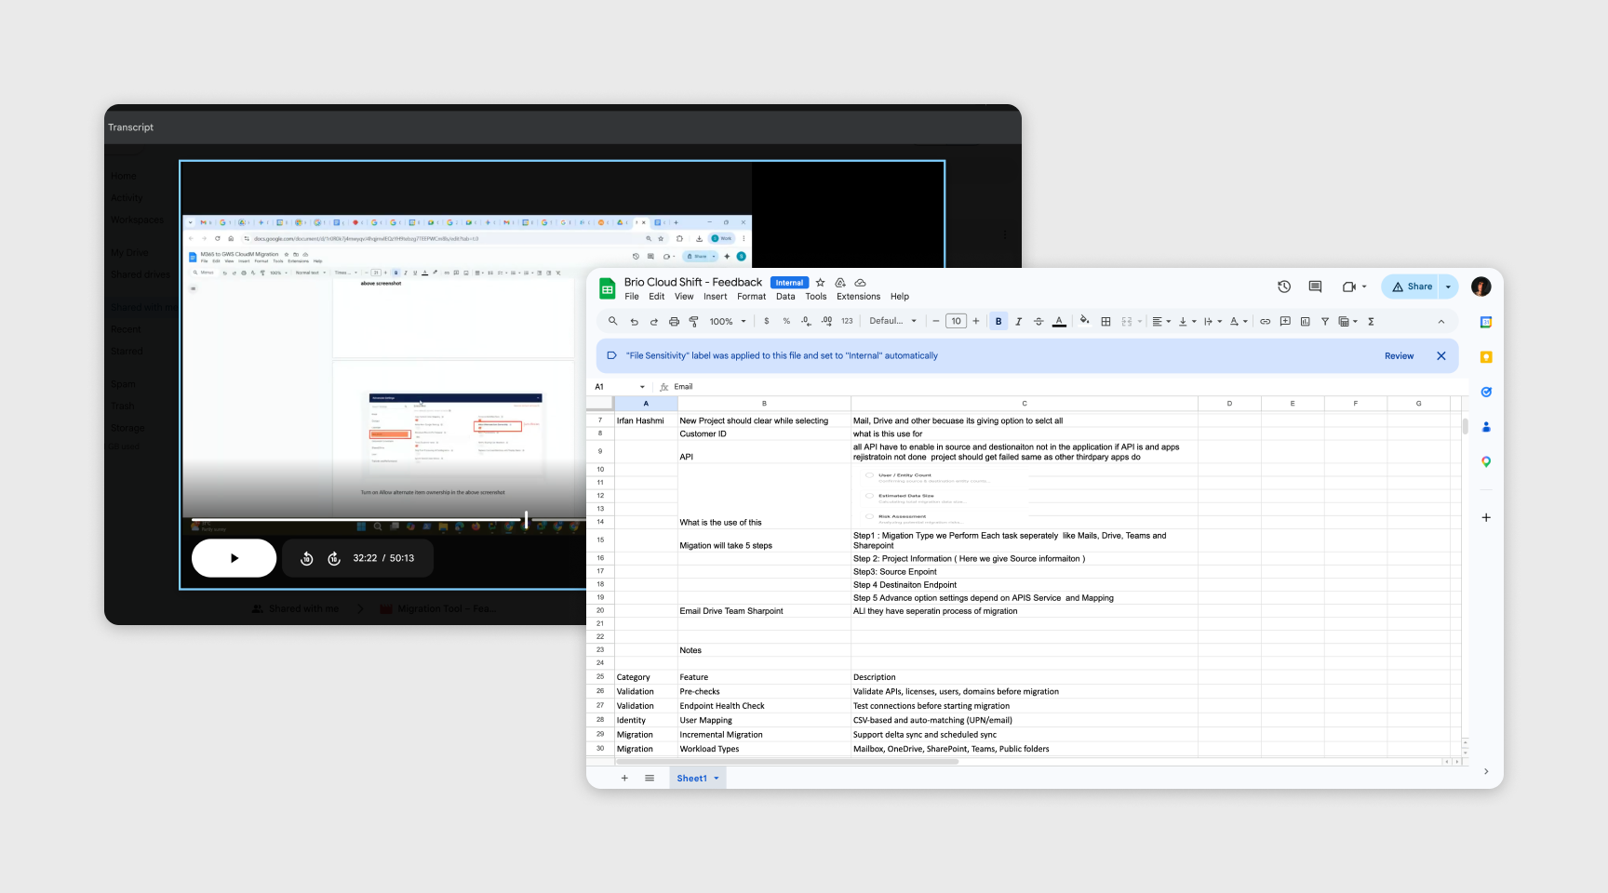
Task: Add a new sheet
Action: pos(624,779)
